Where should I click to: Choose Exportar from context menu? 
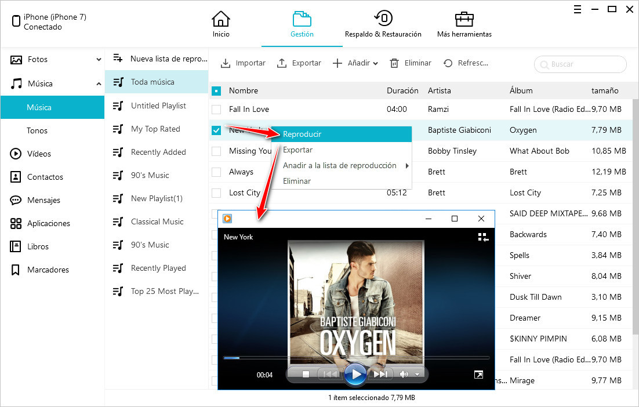pos(342,150)
